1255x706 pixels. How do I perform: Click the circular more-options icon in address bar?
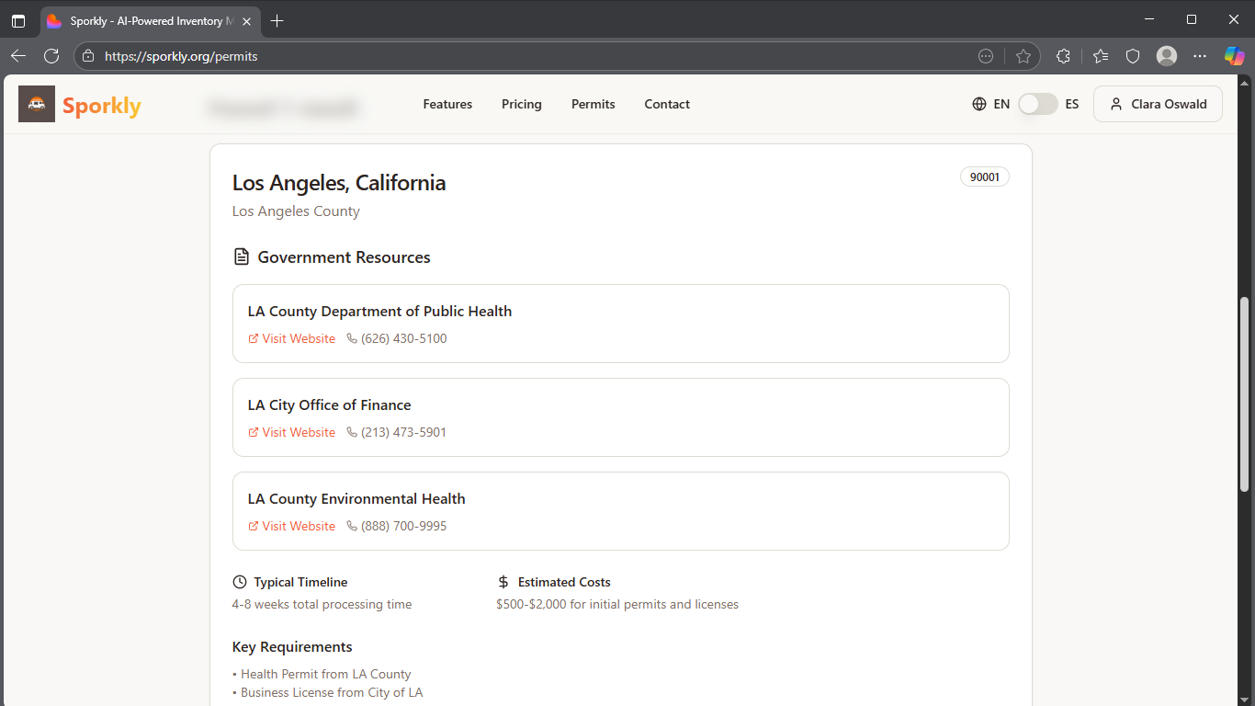tap(986, 56)
